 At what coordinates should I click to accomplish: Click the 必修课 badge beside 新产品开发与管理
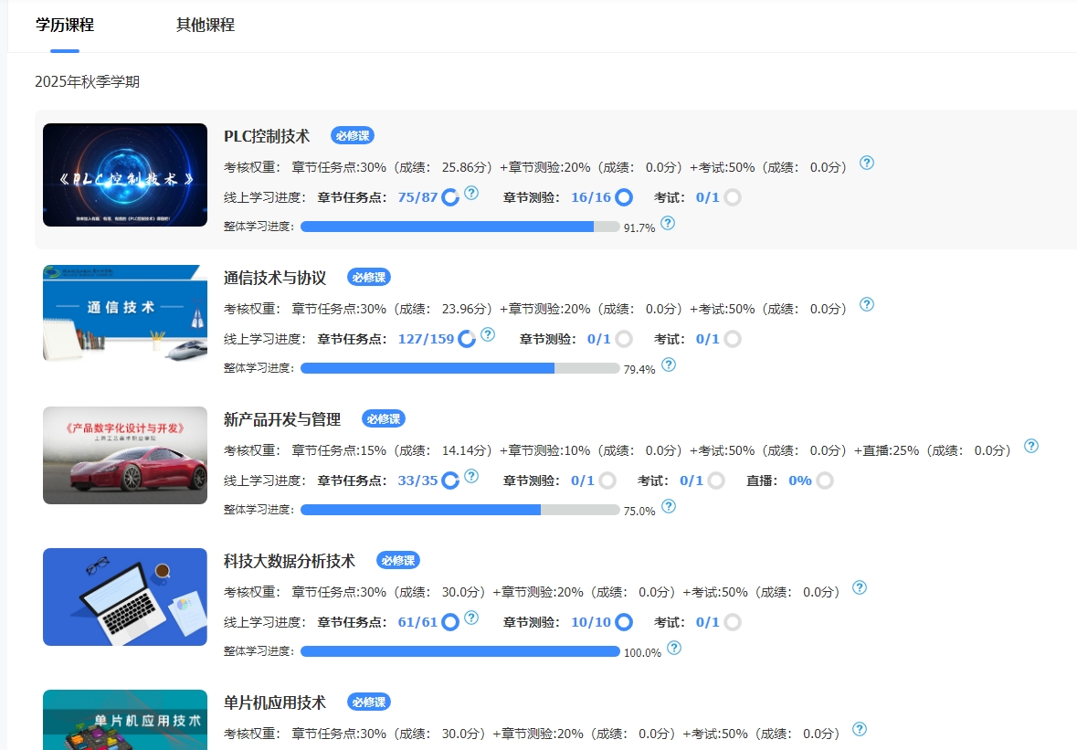click(x=384, y=419)
